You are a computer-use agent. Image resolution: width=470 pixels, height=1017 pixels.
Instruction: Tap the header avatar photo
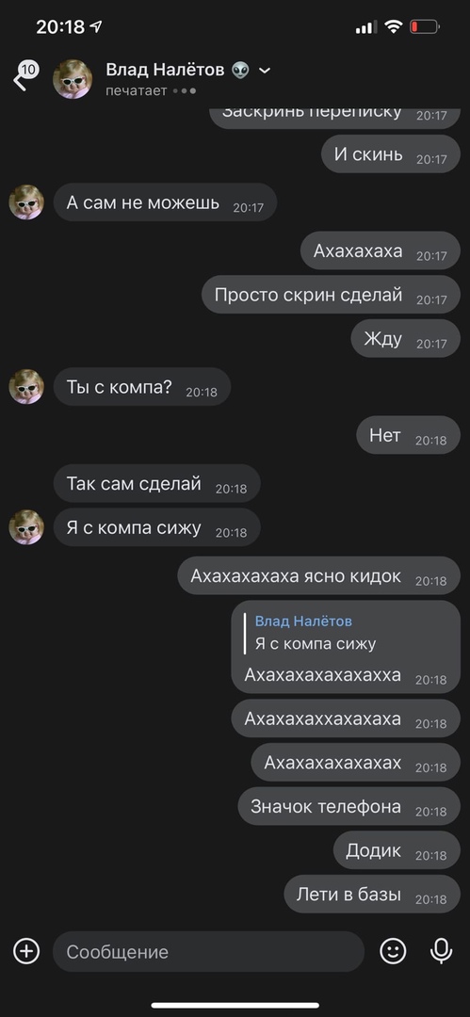click(x=73, y=78)
